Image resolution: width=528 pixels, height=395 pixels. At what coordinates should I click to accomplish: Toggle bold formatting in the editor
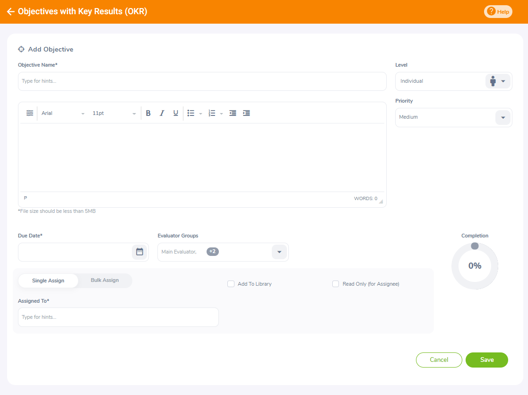148,113
